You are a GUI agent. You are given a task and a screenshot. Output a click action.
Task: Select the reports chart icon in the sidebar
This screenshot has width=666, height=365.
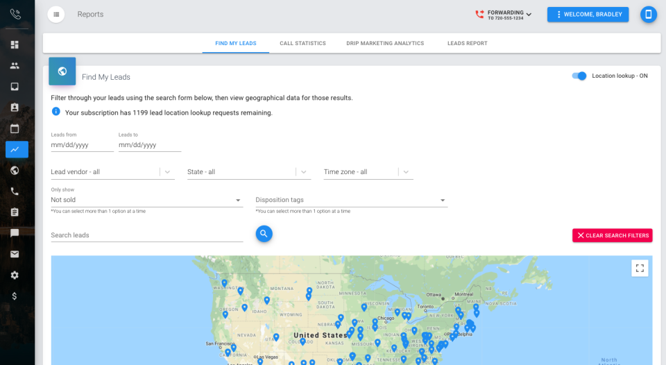coord(17,150)
